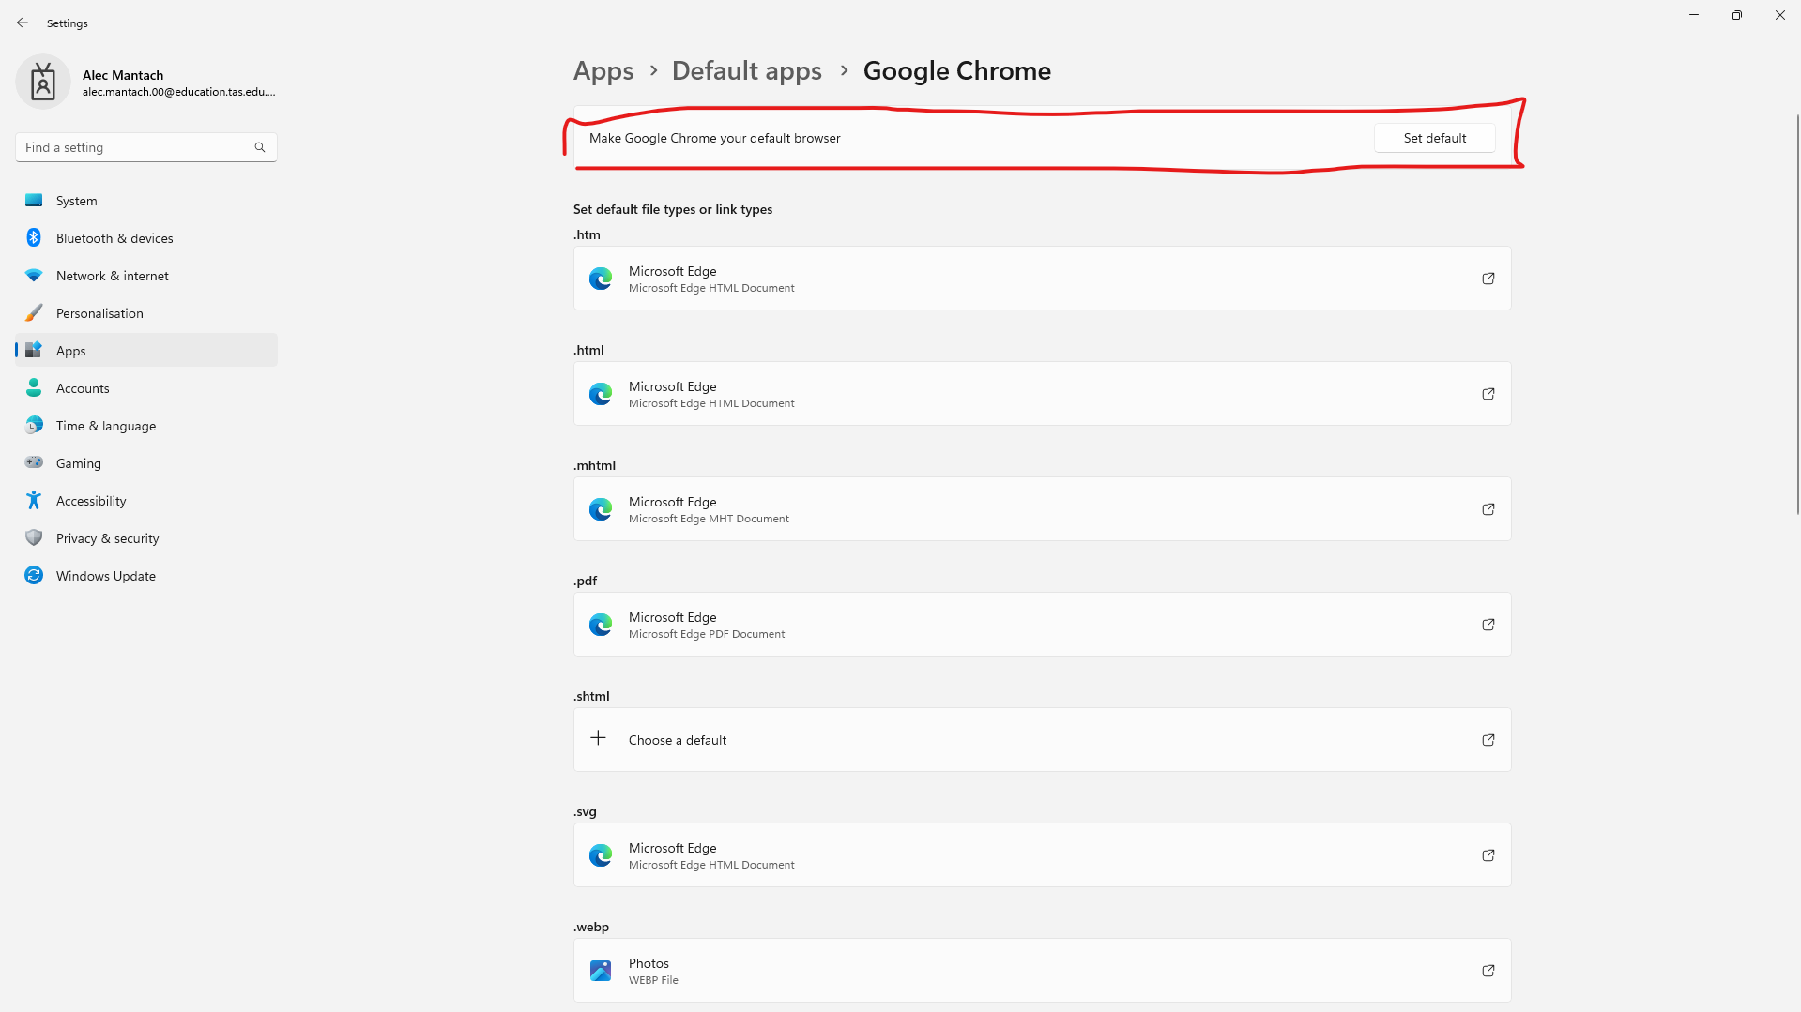Click the Microsoft Edge icon under .html
The width and height of the screenshot is (1801, 1012).
601,394
